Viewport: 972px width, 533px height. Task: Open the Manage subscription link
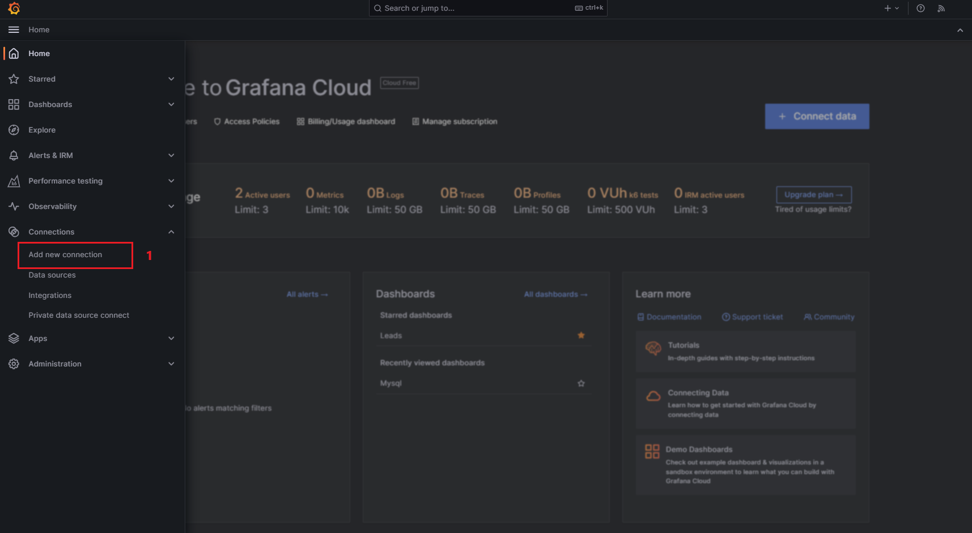coord(455,122)
